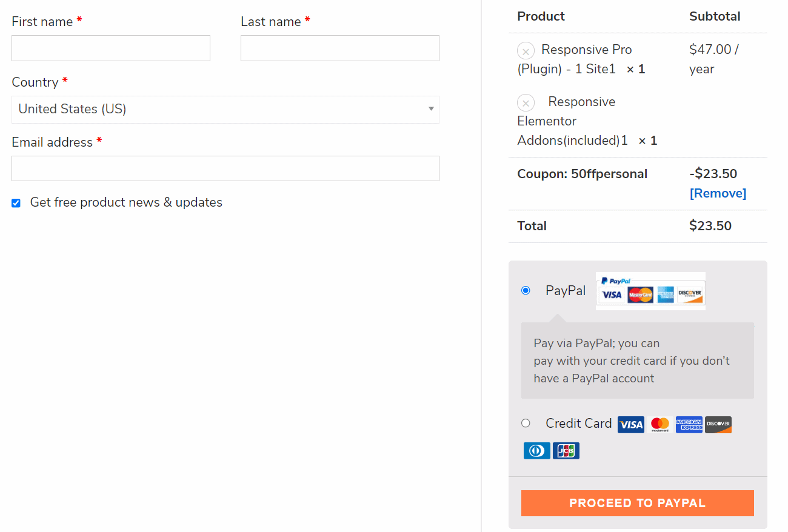Click the American Express card icon

pyautogui.click(x=689, y=424)
